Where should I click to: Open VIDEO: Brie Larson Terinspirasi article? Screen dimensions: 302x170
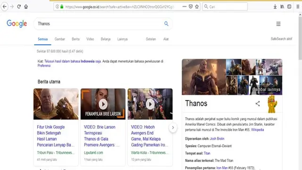click(102, 136)
